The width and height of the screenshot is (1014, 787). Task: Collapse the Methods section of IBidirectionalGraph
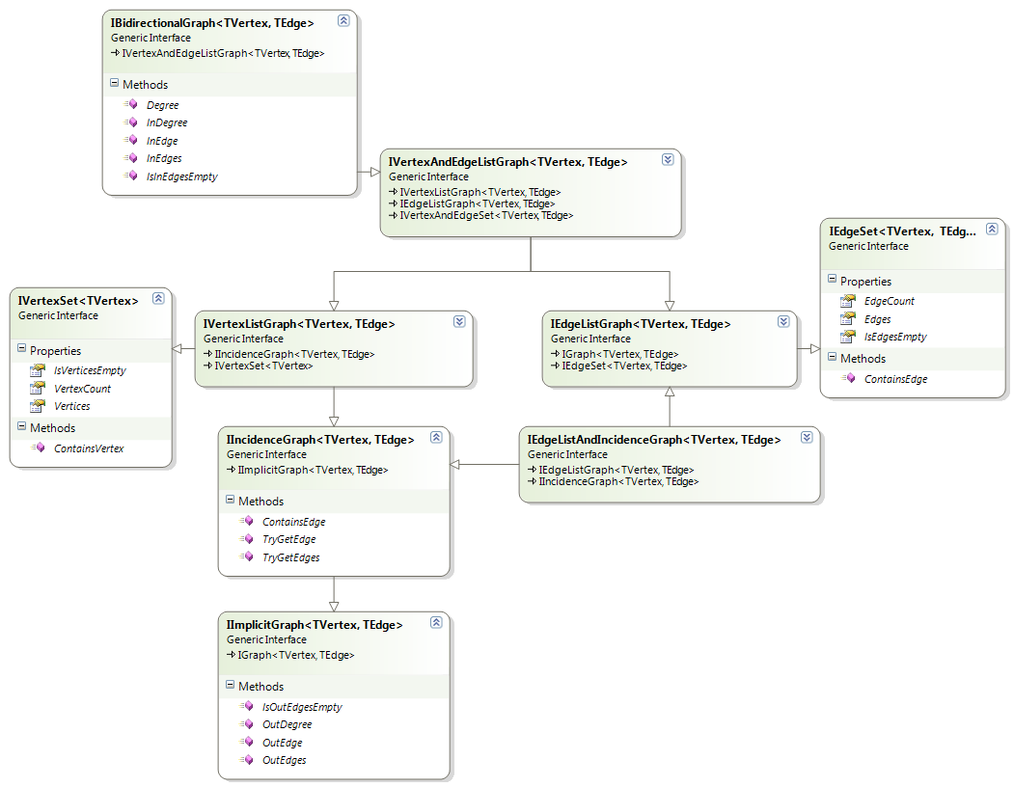[116, 85]
